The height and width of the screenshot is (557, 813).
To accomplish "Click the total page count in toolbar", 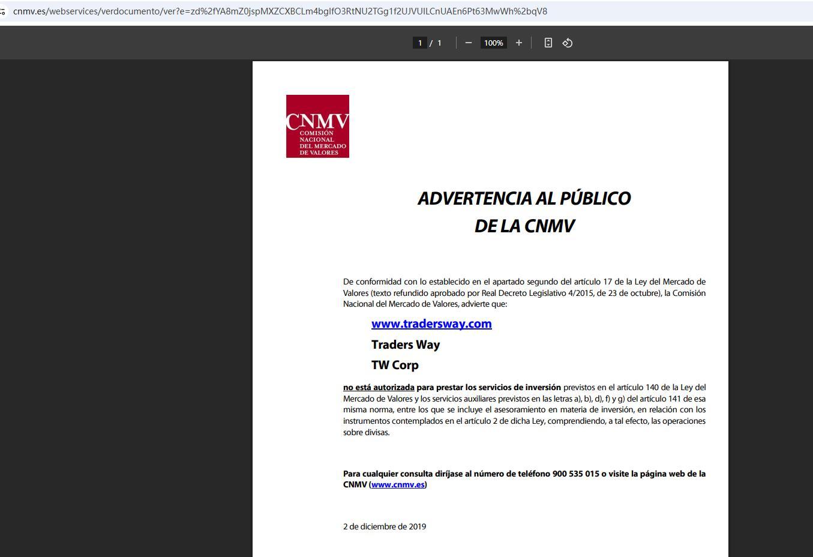I will 439,43.
